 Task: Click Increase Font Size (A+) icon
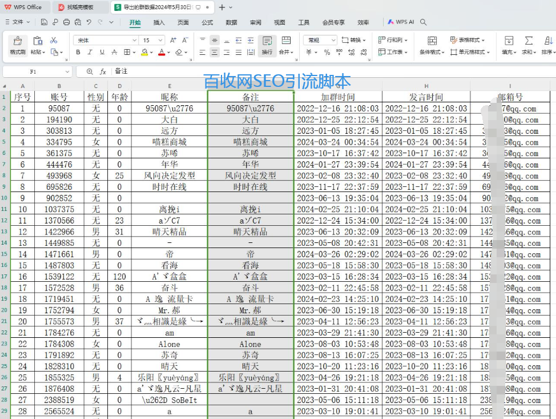click(173, 40)
